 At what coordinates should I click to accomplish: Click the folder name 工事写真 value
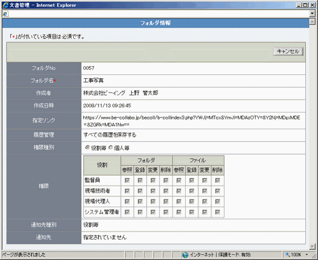click(x=93, y=81)
